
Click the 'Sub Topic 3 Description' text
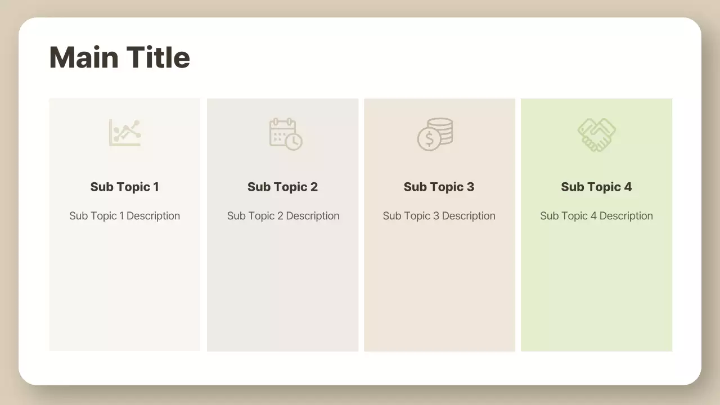click(439, 216)
